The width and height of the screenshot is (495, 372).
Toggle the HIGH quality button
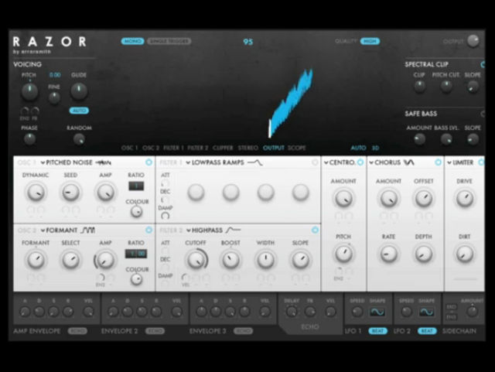coord(370,41)
